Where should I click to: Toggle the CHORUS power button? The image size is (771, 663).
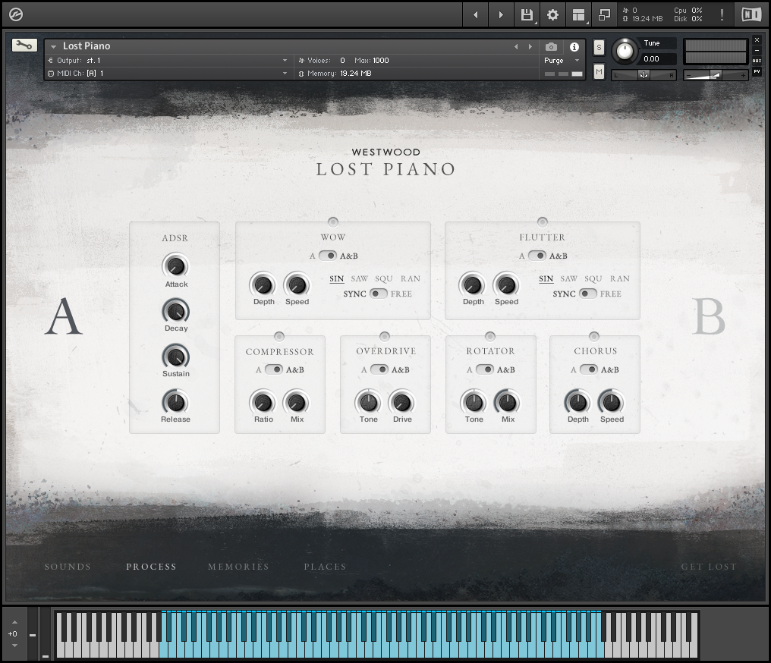[x=594, y=336]
